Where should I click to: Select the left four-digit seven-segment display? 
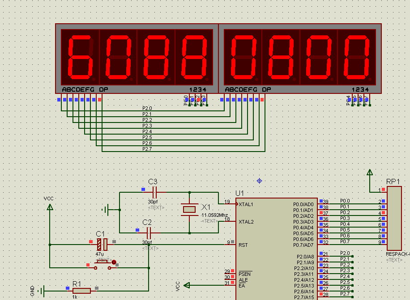tap(137, 59)
